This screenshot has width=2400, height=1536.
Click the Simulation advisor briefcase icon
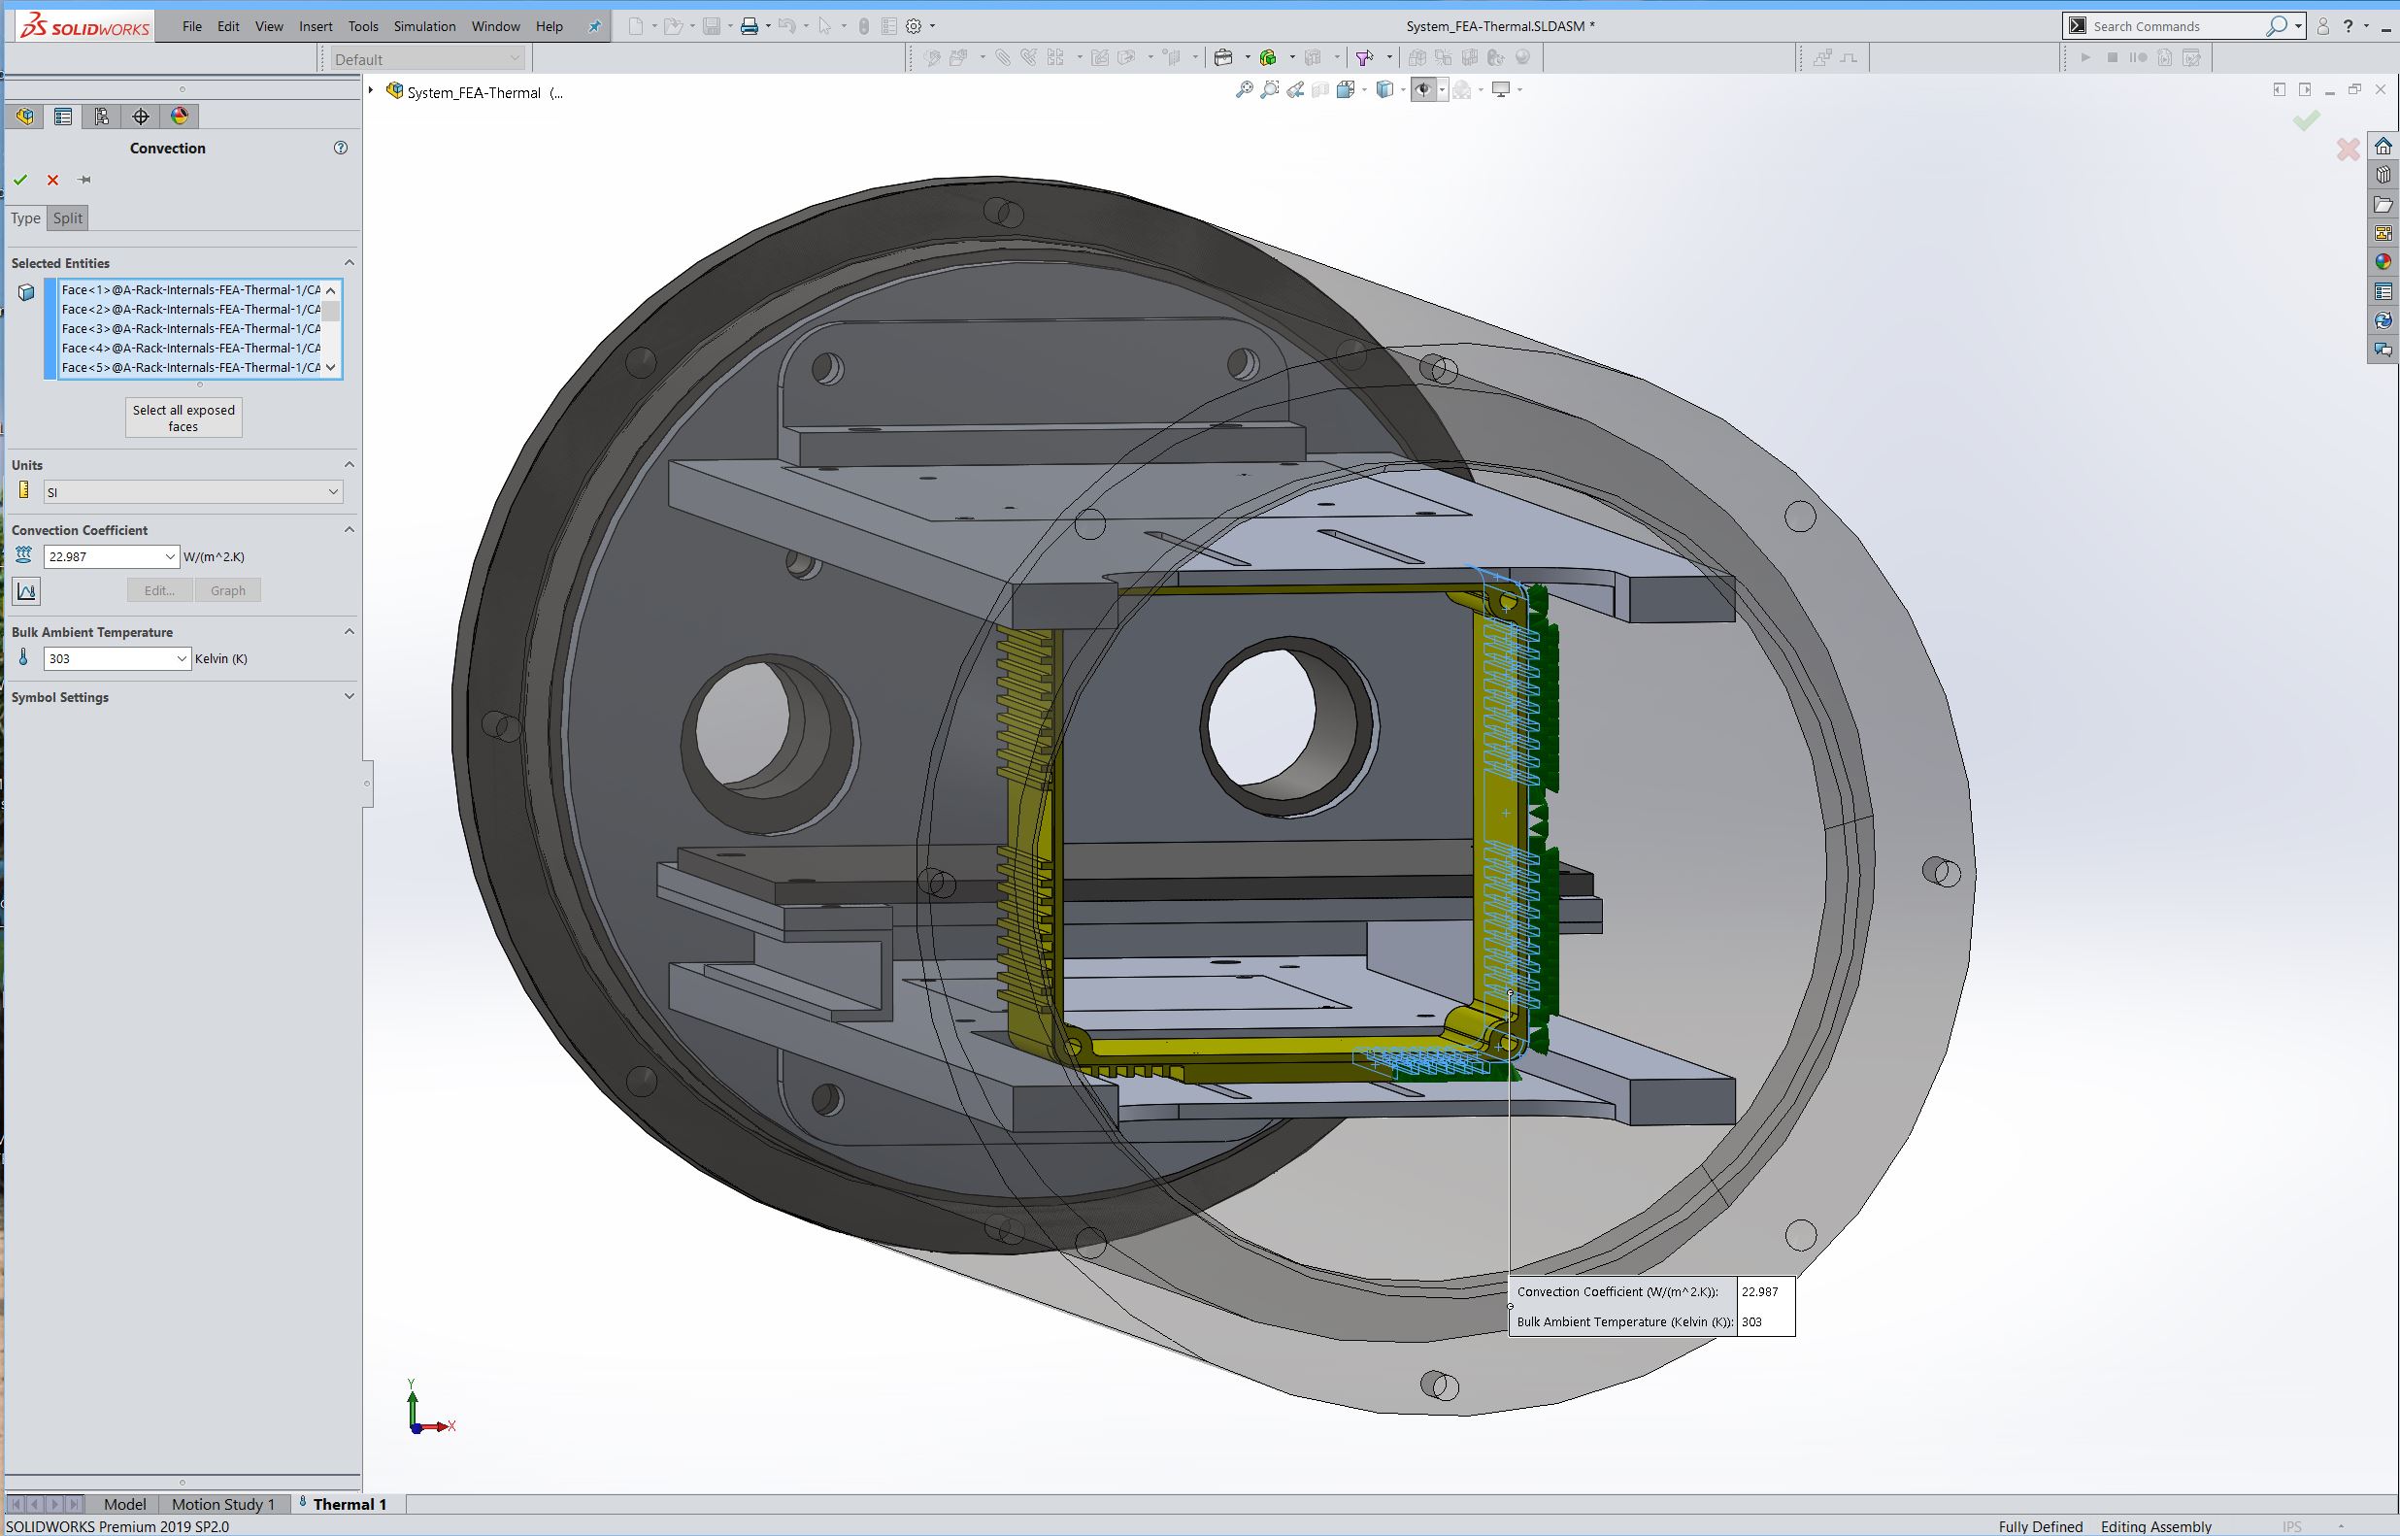click(x=1223, y=58)
